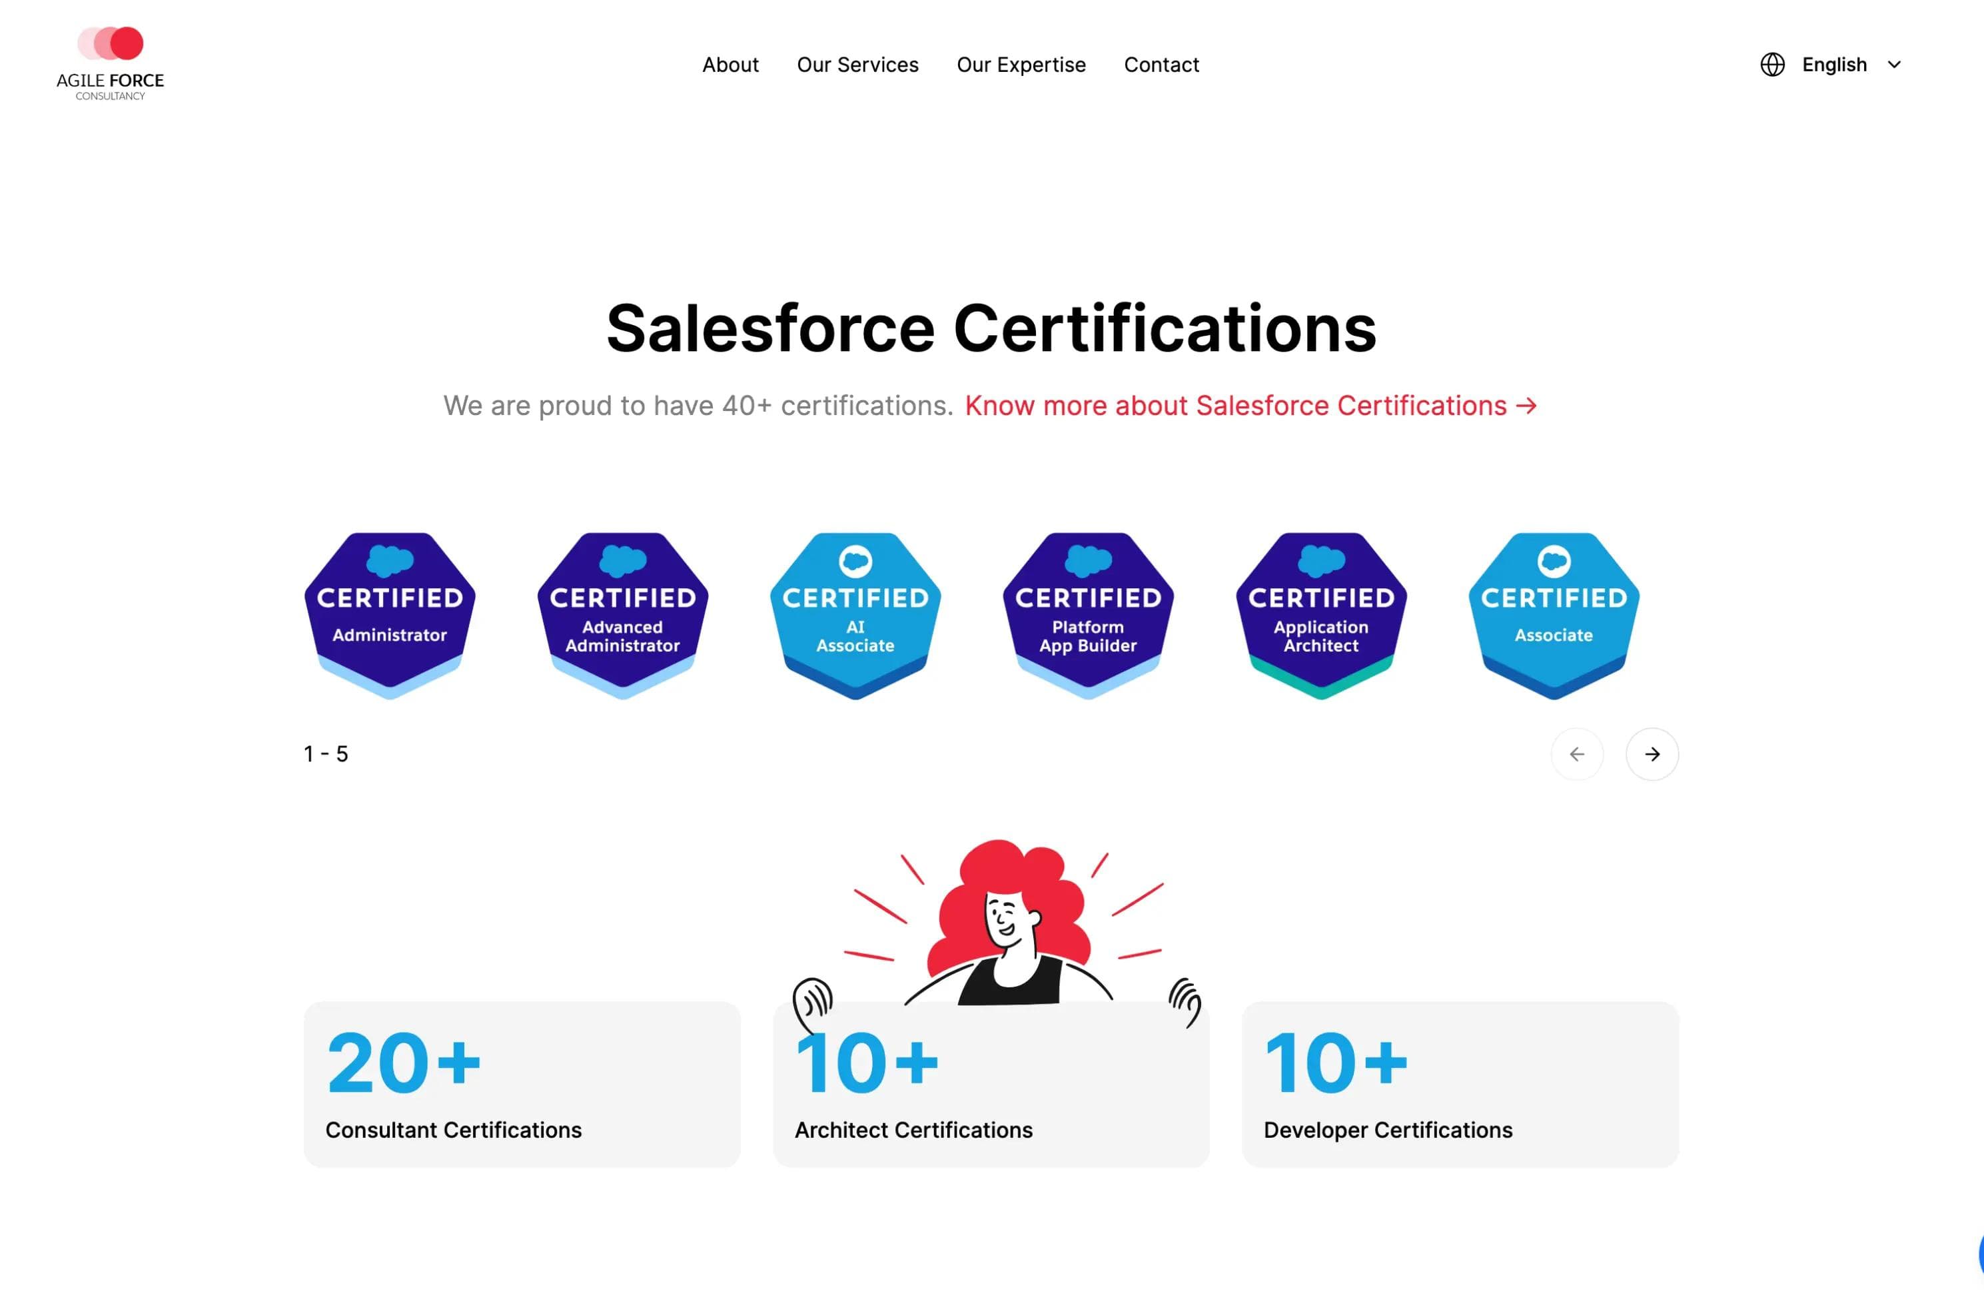Click the 20+ Consultant Certifications card

click(x=522, y=1085)
